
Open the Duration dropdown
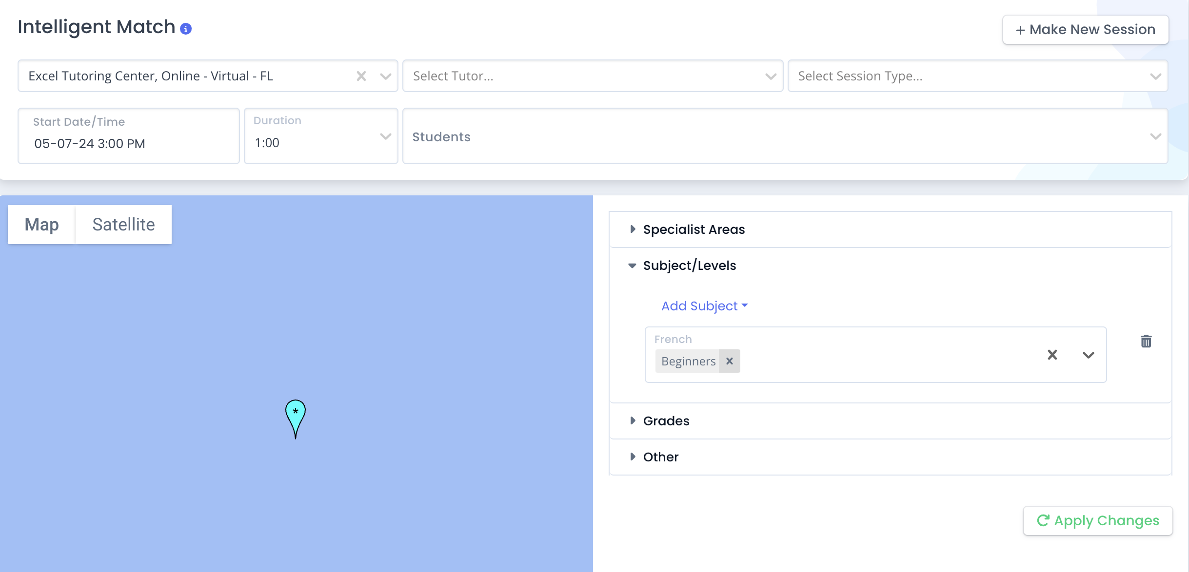321,136
